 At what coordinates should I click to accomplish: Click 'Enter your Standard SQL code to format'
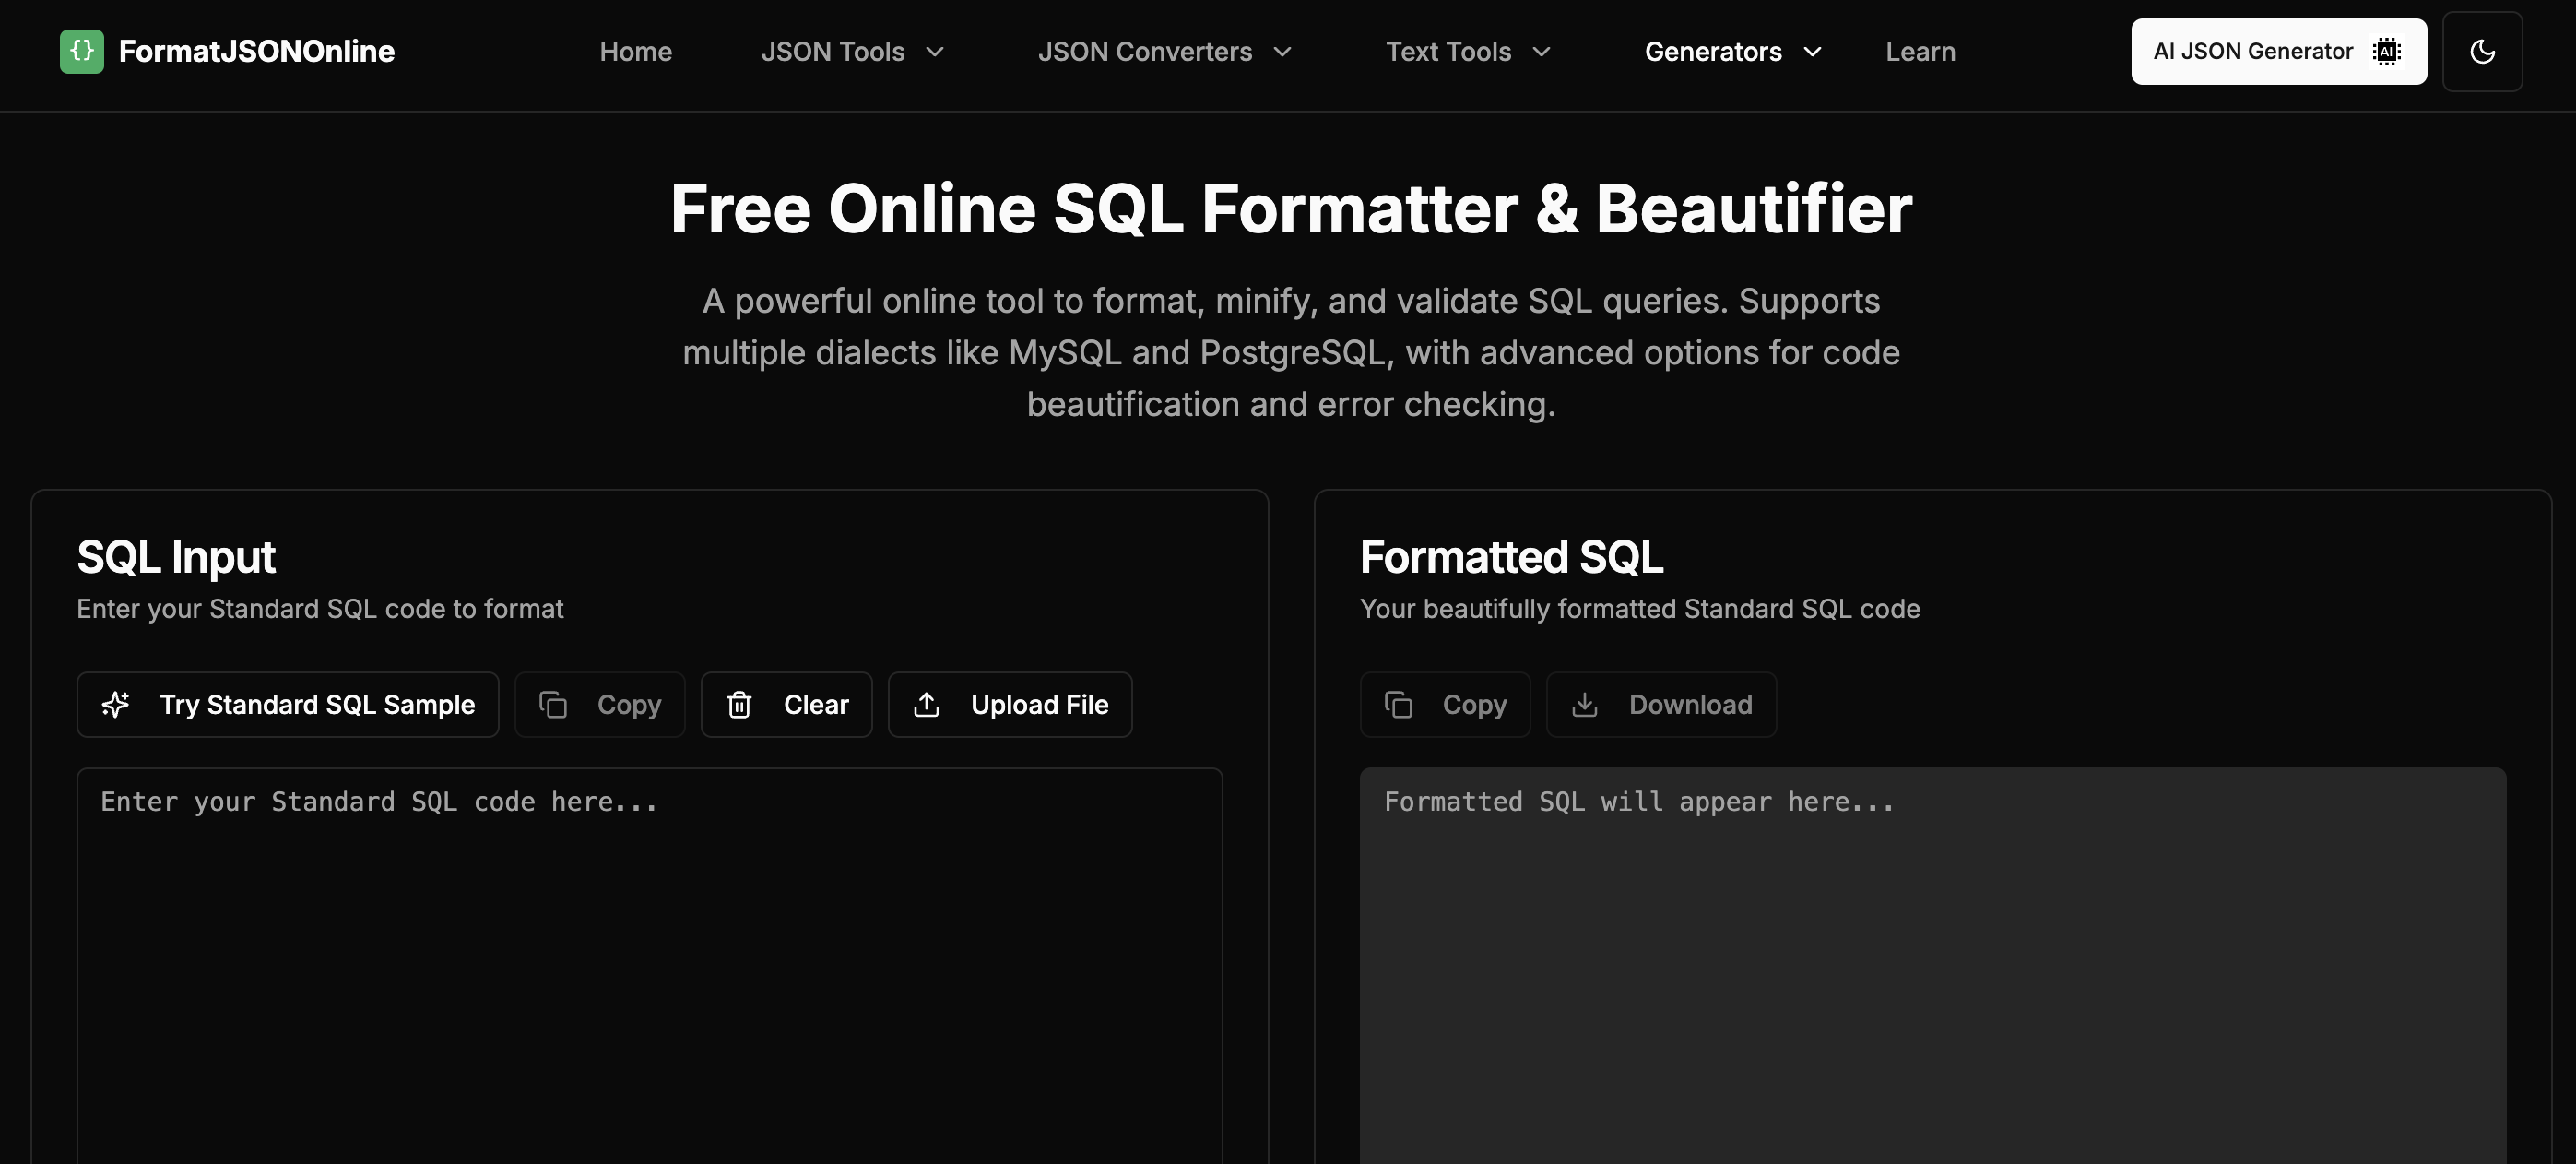(320, 609)
